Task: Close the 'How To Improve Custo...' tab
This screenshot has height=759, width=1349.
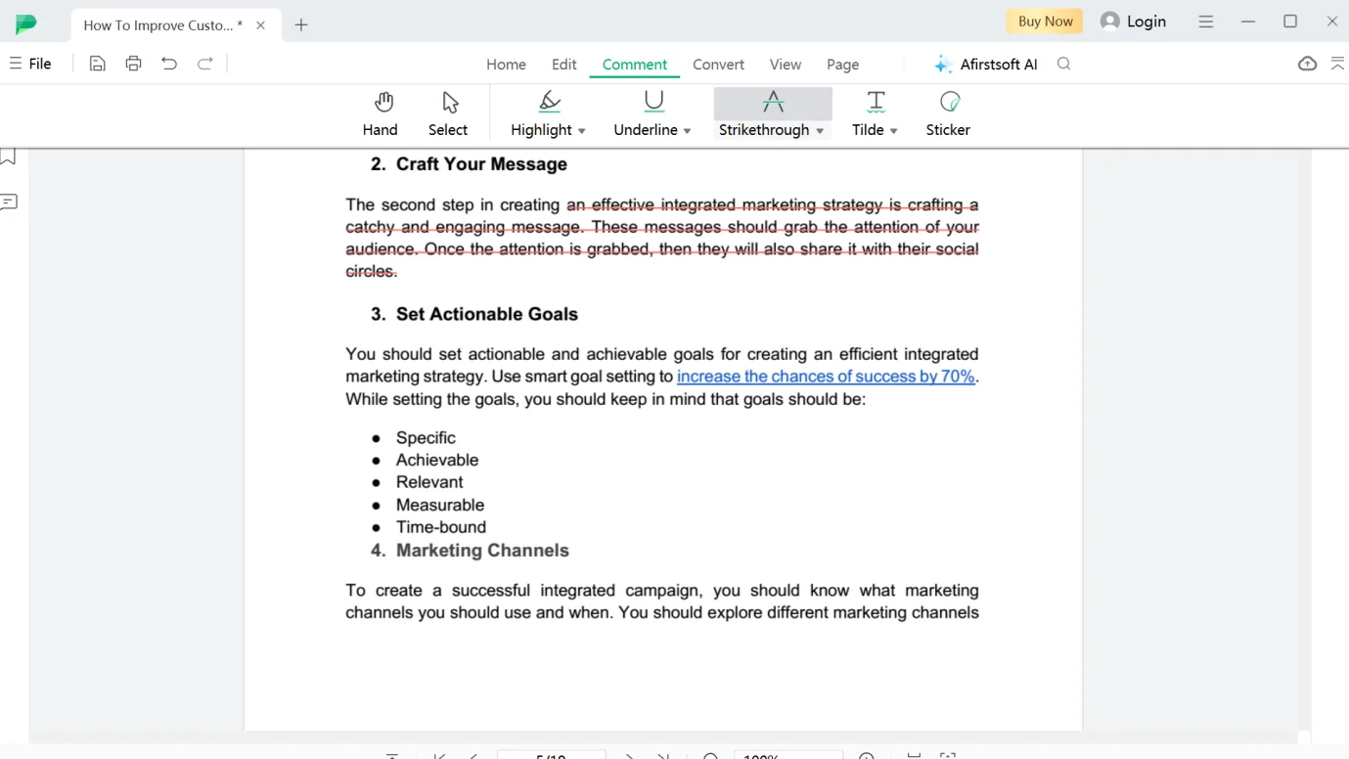Action: pyautogui.click(x=260, y=25)
